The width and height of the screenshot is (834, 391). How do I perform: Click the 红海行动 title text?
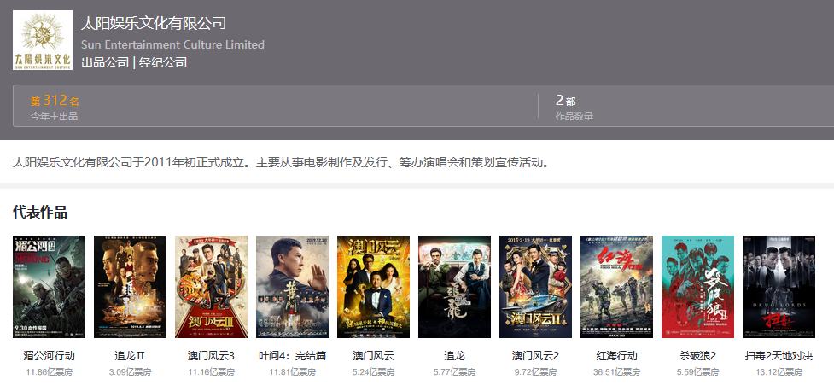[617, 355]
